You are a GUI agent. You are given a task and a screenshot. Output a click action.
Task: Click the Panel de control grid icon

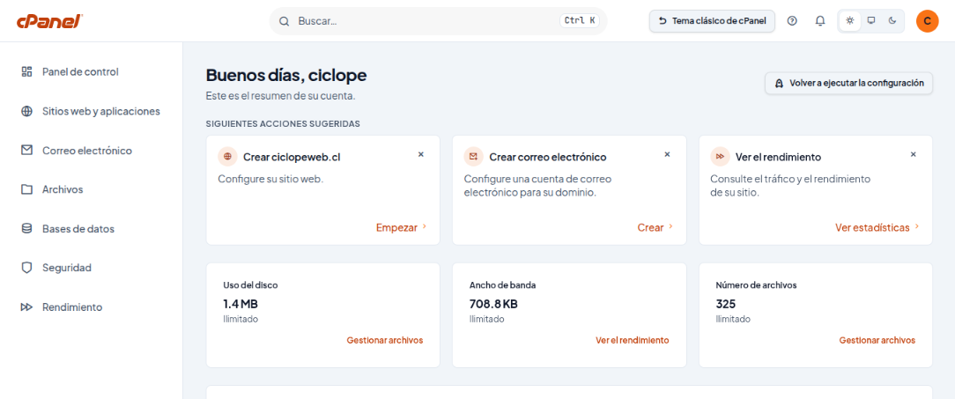click(x=26, y=72)
